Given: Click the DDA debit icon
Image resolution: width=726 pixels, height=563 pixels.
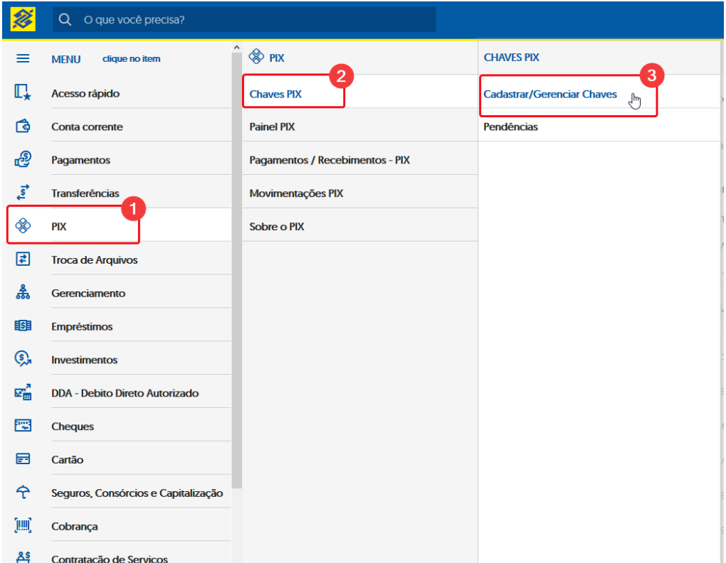Looking at the screenshot, I should (x=23, y=392).
